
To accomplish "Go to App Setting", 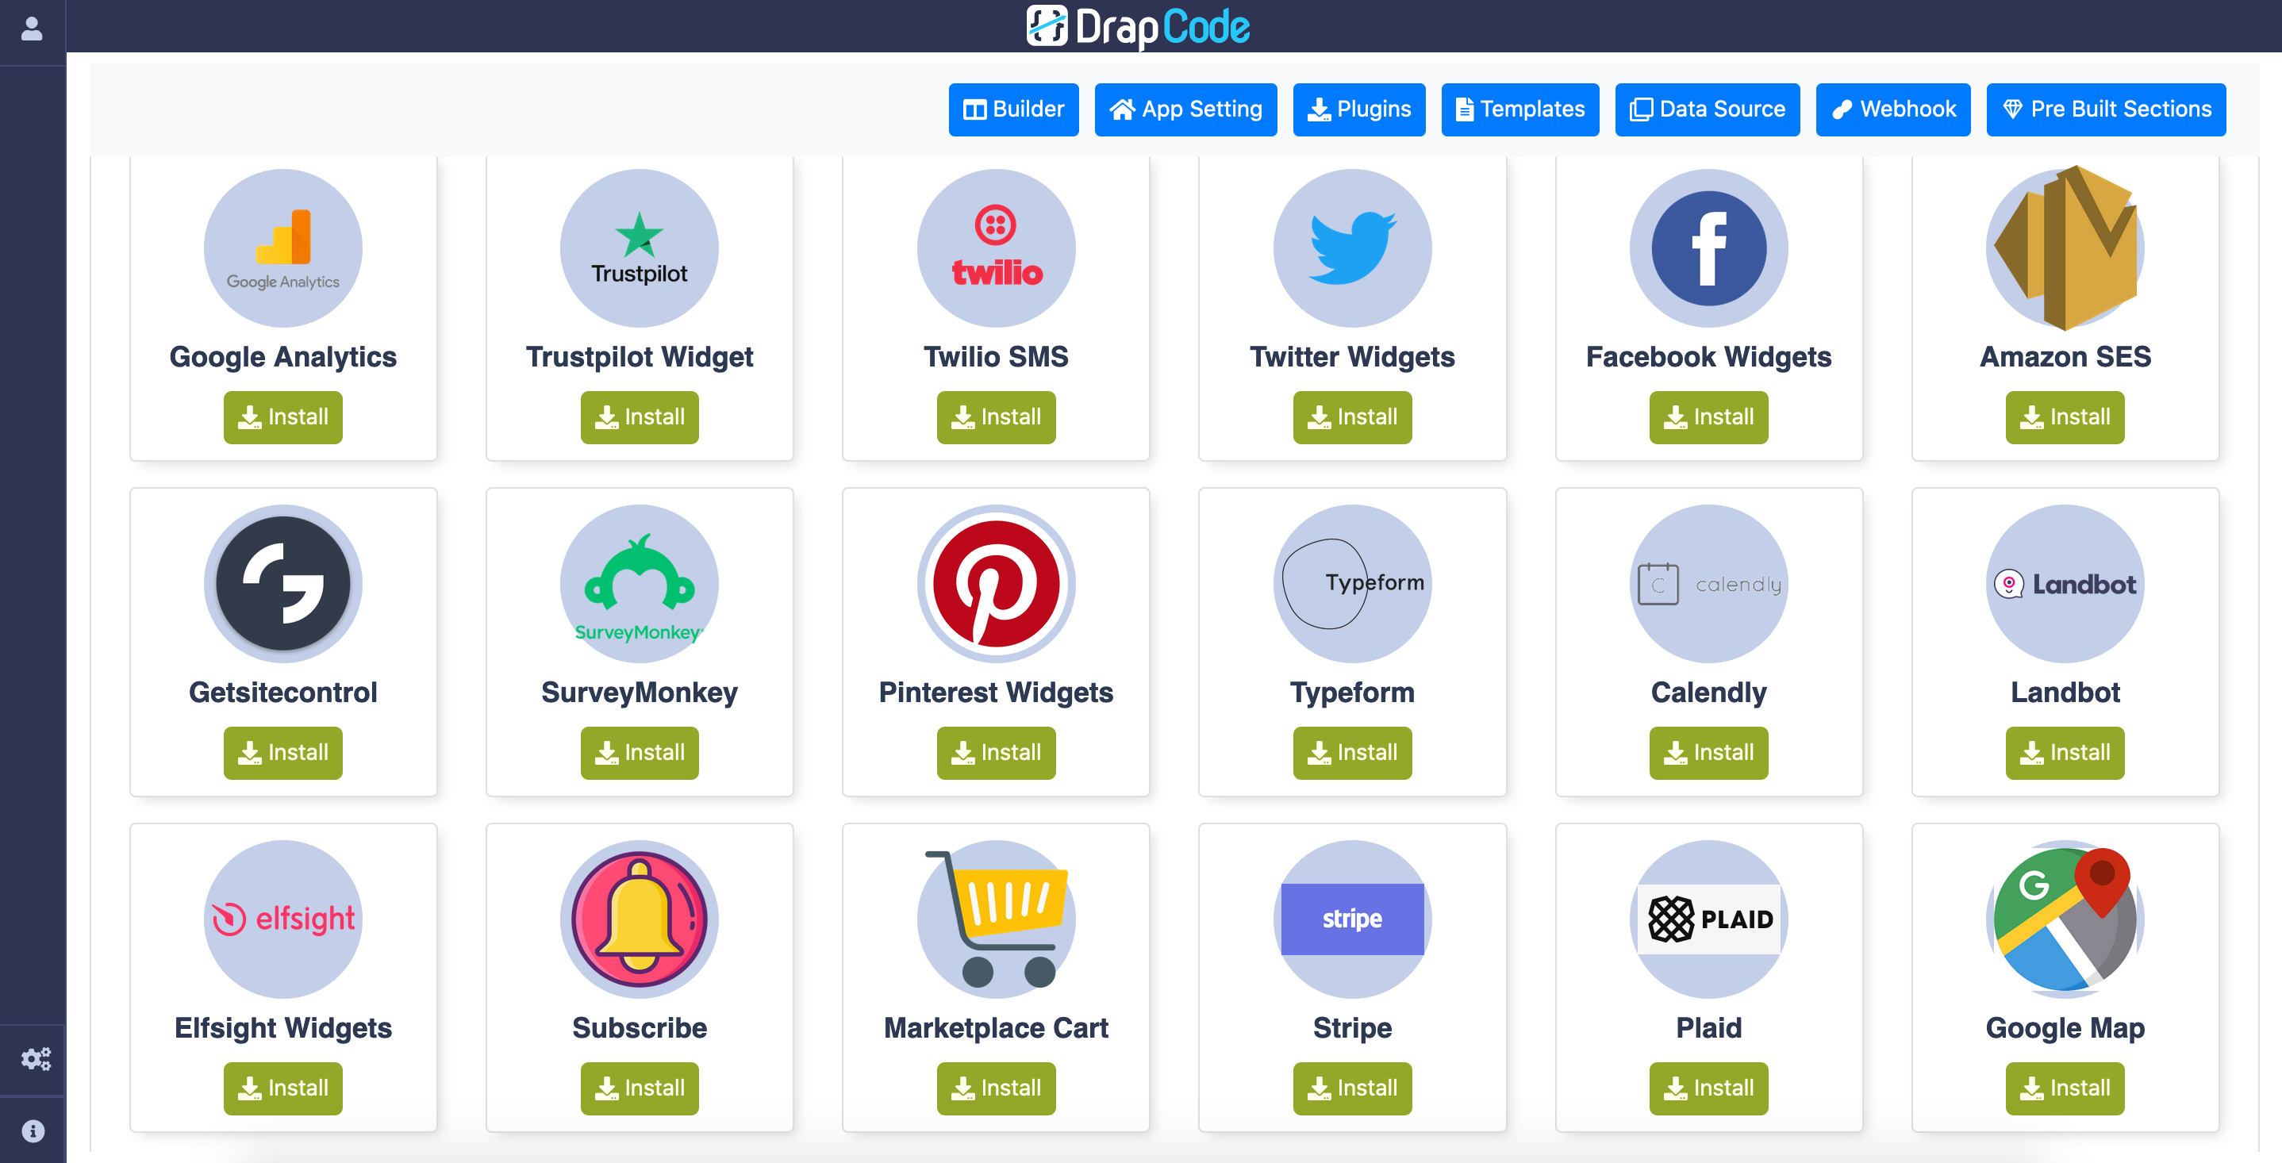I will click(x=1185, y=109).
